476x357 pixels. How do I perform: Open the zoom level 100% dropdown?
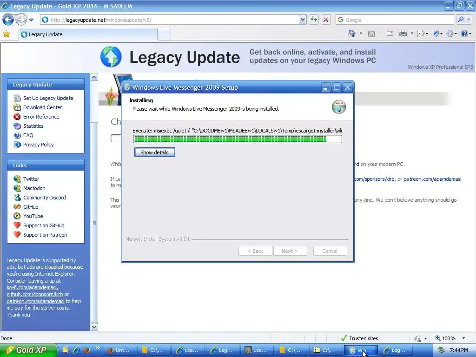click(x=463, y=338)
